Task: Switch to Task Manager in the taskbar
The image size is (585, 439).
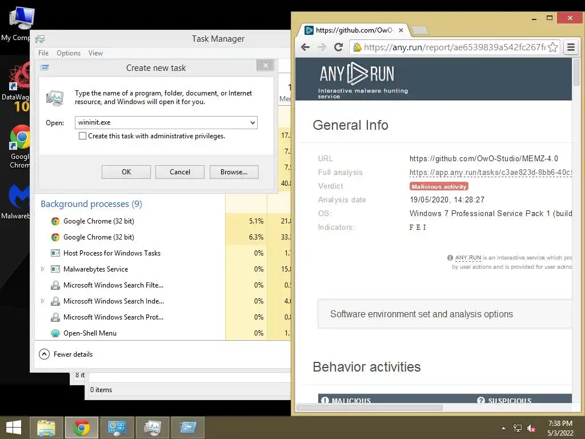Action: pos(152,428)
